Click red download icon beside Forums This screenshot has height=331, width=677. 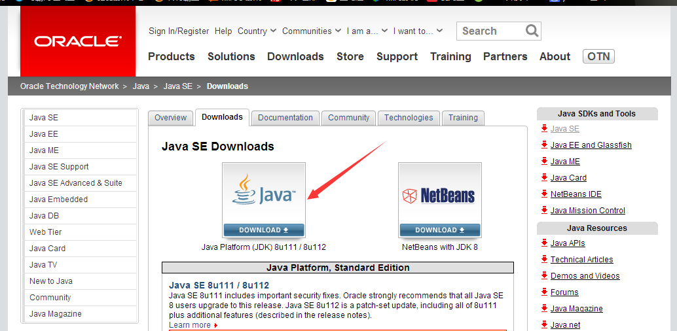(544, 292)
